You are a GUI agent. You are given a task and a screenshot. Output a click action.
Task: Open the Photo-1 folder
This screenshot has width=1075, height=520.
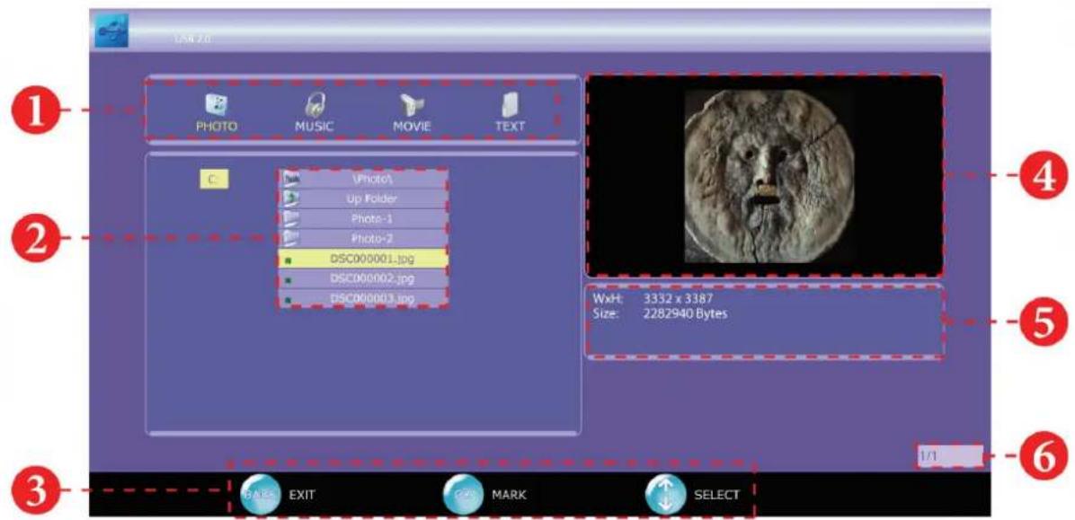tap(363, 219)
